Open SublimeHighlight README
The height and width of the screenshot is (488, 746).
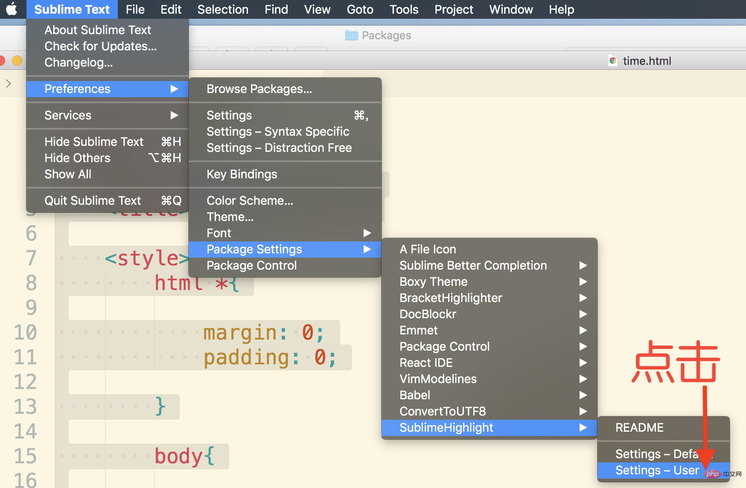click(x=664, y=427)
